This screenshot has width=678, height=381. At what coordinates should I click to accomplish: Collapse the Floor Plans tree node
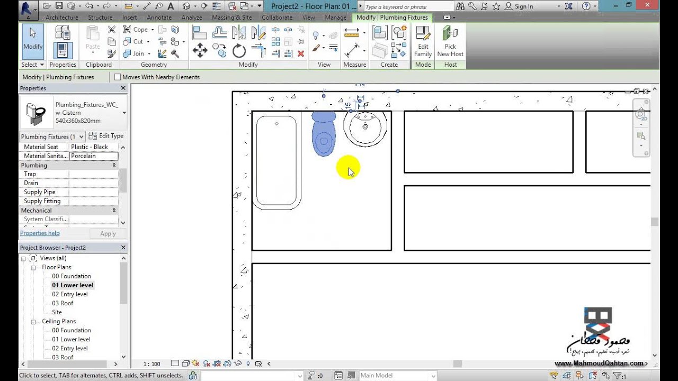point(33,268)
